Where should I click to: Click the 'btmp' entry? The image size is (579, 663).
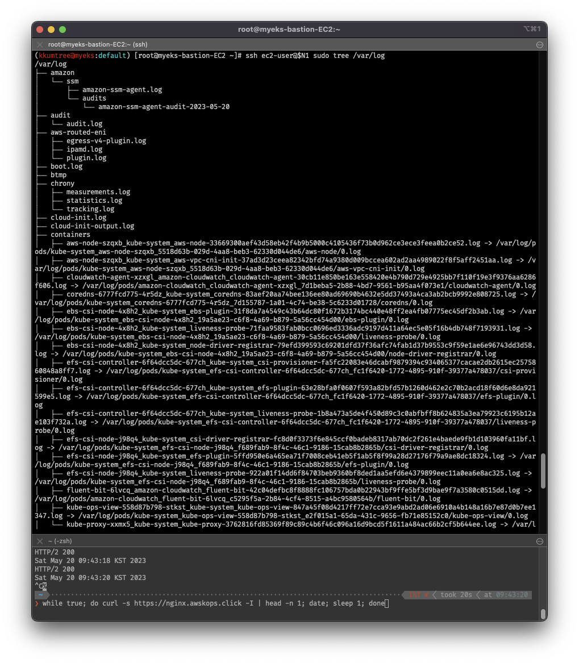point(59,175)
